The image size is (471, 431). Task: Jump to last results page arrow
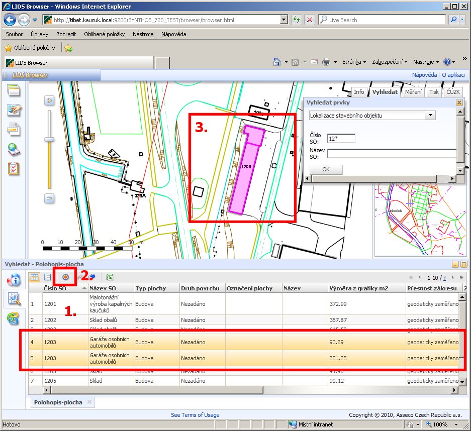[x=461, y=278]
